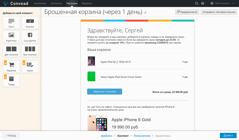239x140 pixels.
Task: Click the Далее next button
Action: [228, 136]
